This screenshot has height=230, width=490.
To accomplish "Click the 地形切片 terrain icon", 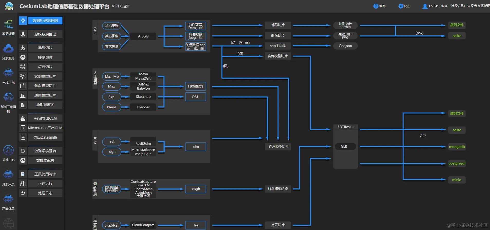I will (23, 48).
